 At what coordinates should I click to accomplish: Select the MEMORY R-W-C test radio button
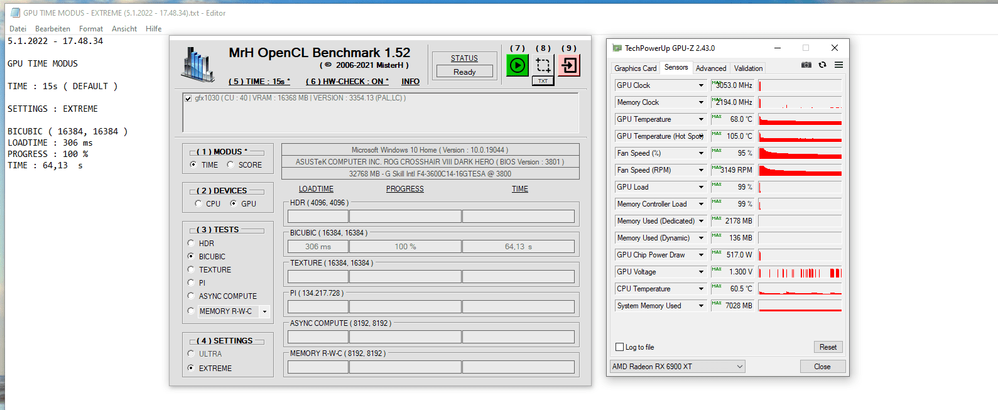(x=191, y=311)
